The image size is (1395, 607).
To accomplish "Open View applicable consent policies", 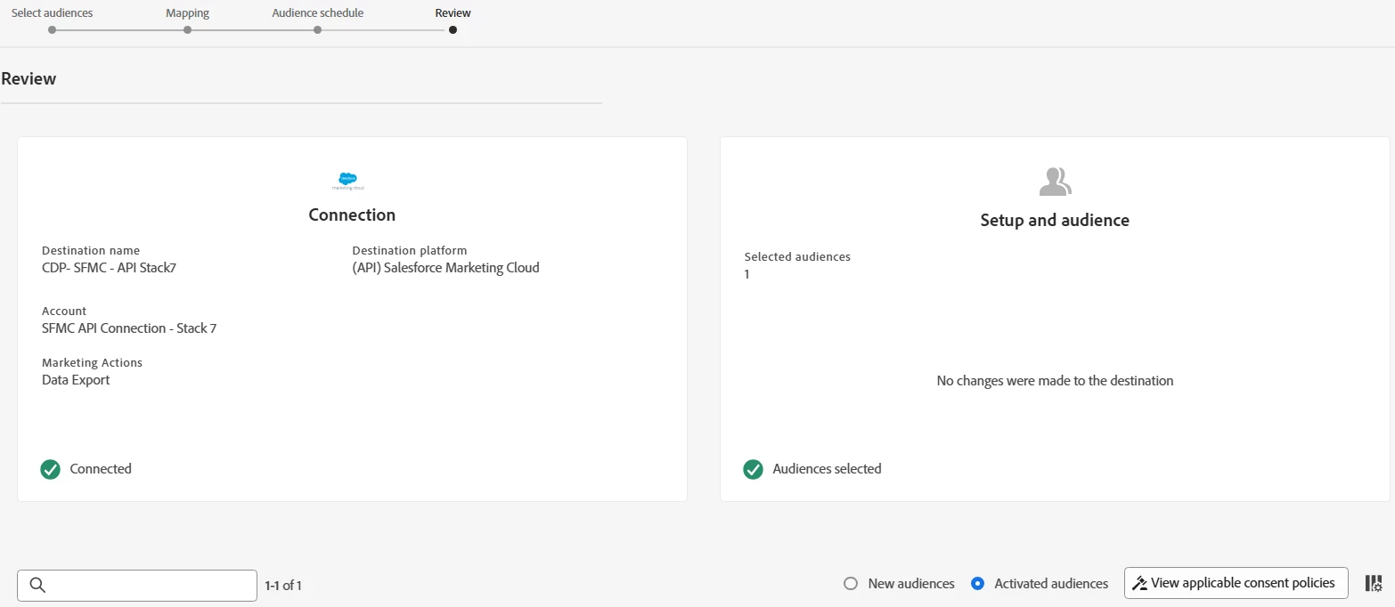I will tap(1236, 584).
